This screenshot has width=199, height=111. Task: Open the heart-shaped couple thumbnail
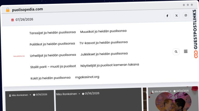173,101
